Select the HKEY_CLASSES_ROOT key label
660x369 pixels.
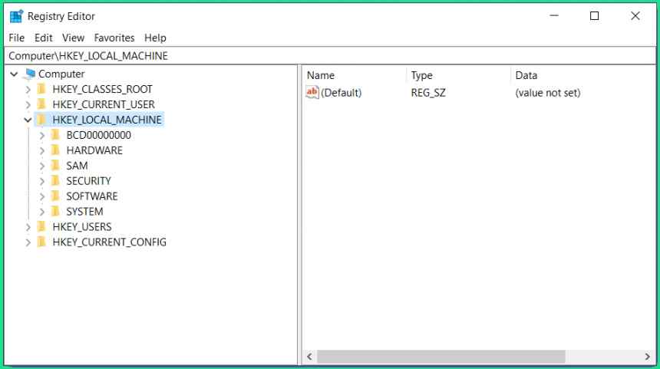102,89
